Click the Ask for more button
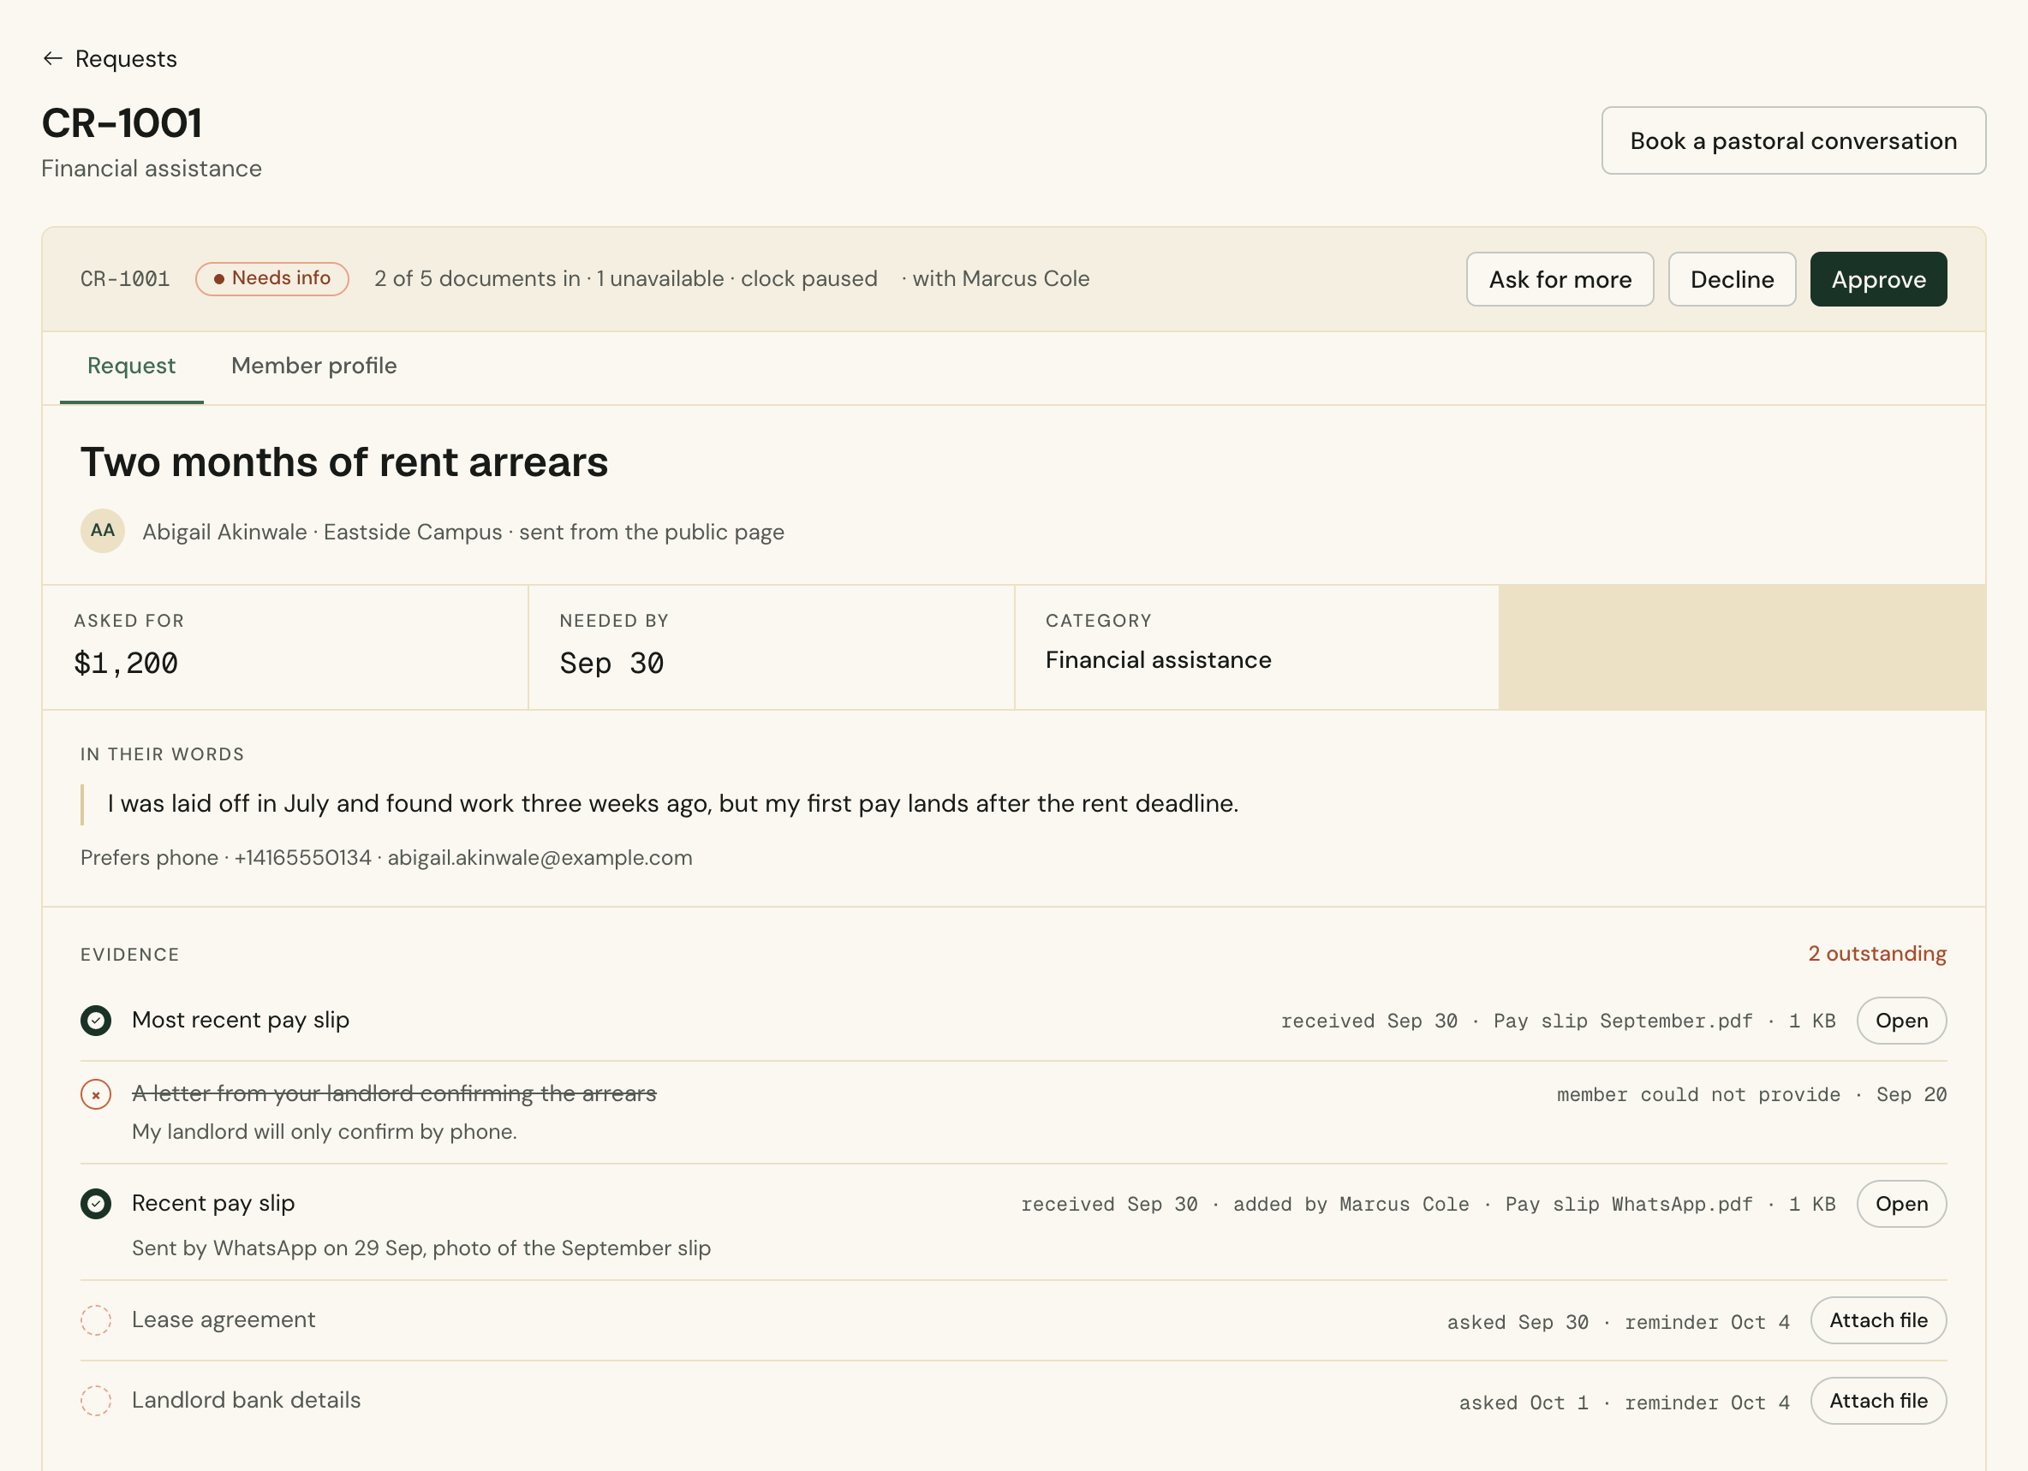 (1560, 279)
